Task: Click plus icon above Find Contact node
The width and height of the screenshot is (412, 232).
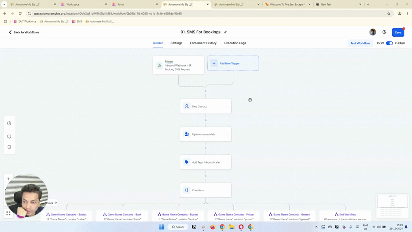Action: (x=206, y=91)
